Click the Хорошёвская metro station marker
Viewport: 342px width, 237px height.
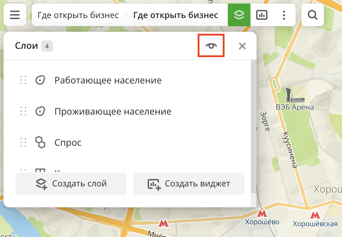(315, 215)
